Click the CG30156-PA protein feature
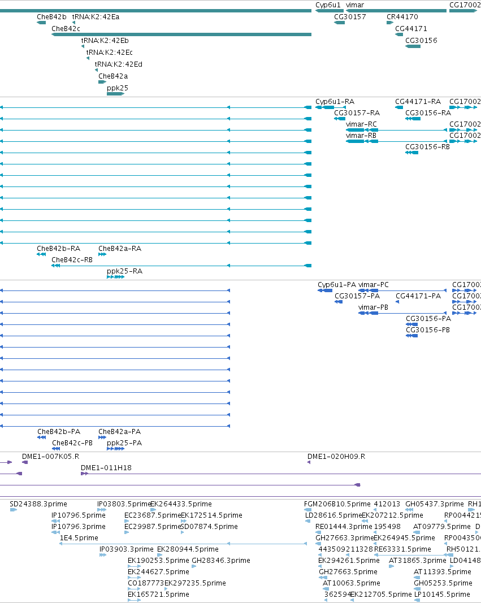The width and height of the screenshot is (481, 603). 412,324
